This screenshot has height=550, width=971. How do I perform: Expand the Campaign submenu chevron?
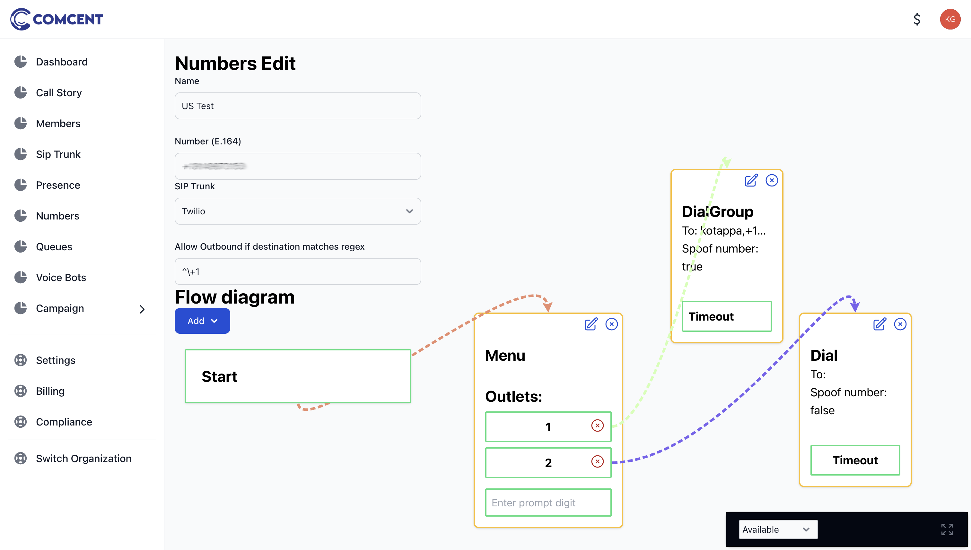point(142,309)
